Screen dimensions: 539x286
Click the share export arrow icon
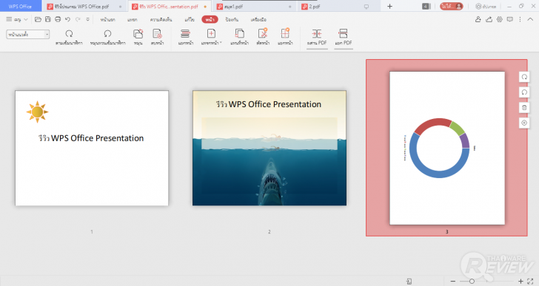(x=489, y=19)
